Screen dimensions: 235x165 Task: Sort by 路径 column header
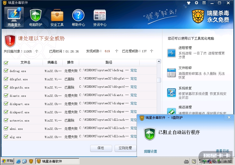[109, 62]
